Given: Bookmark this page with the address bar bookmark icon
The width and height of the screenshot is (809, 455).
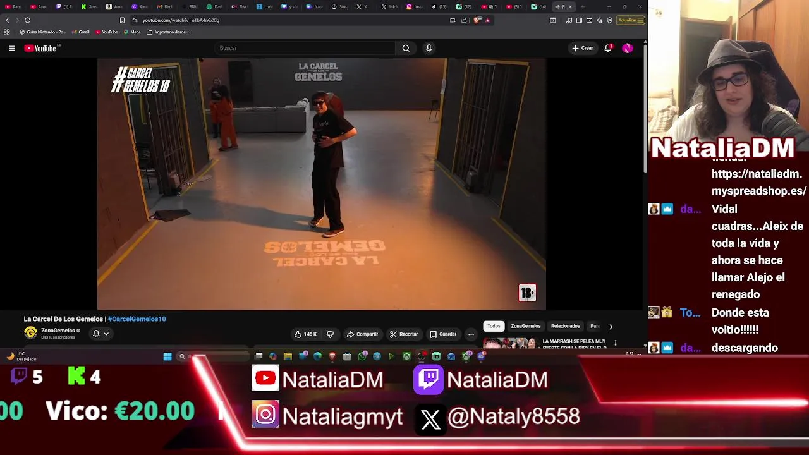Looking at the screenshot, I should click(x=122, y=20).
